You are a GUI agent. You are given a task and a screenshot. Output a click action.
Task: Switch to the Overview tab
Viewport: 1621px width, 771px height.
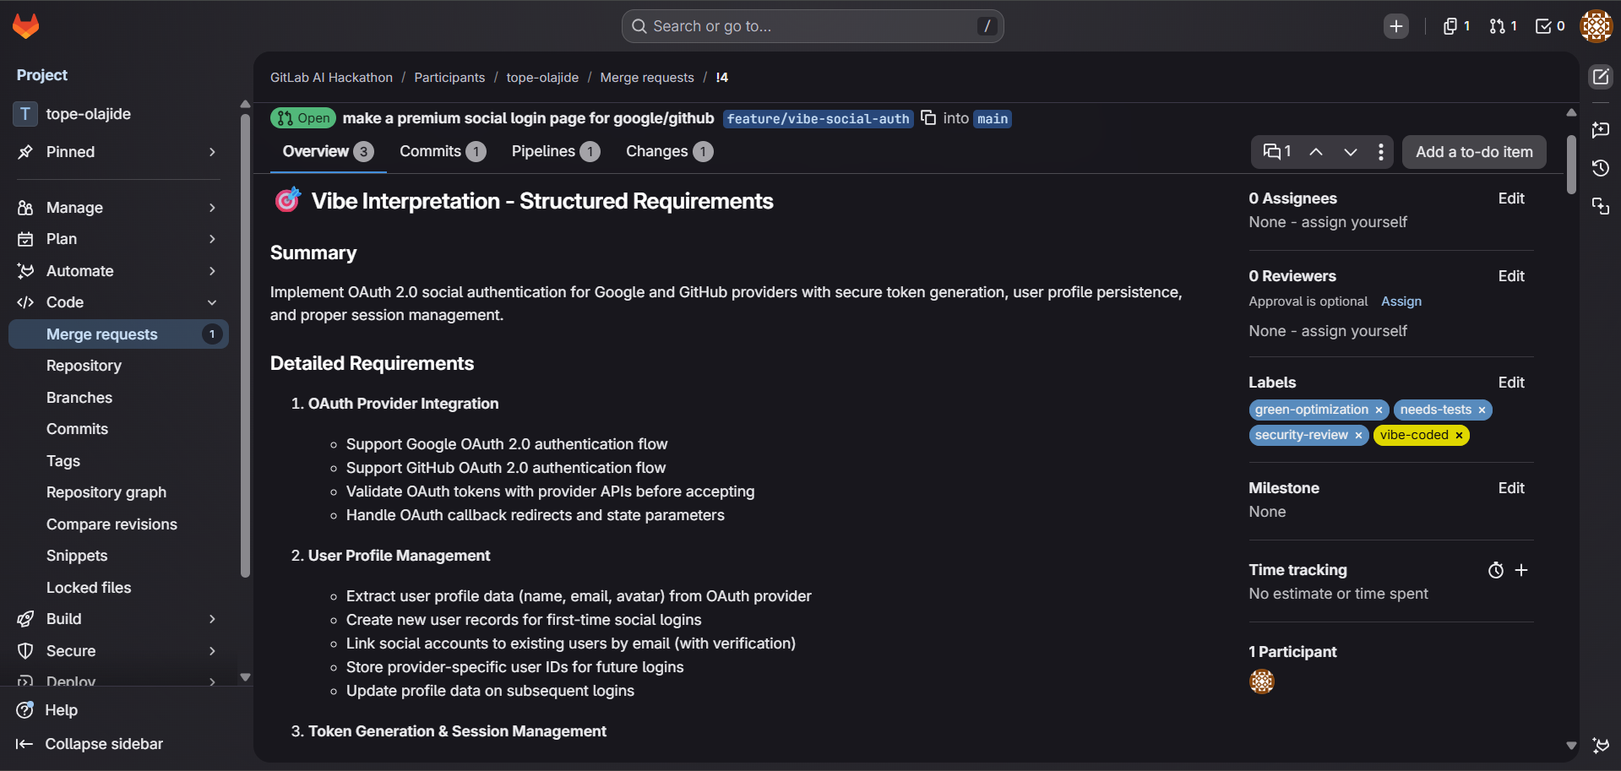[x=328, y=152]
